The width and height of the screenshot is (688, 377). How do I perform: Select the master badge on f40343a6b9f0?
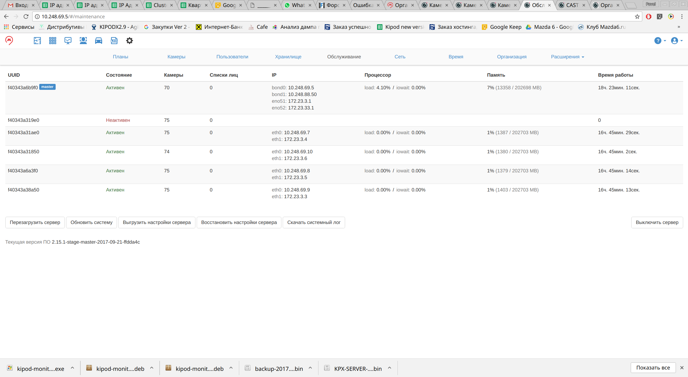(x=47, y=87)
